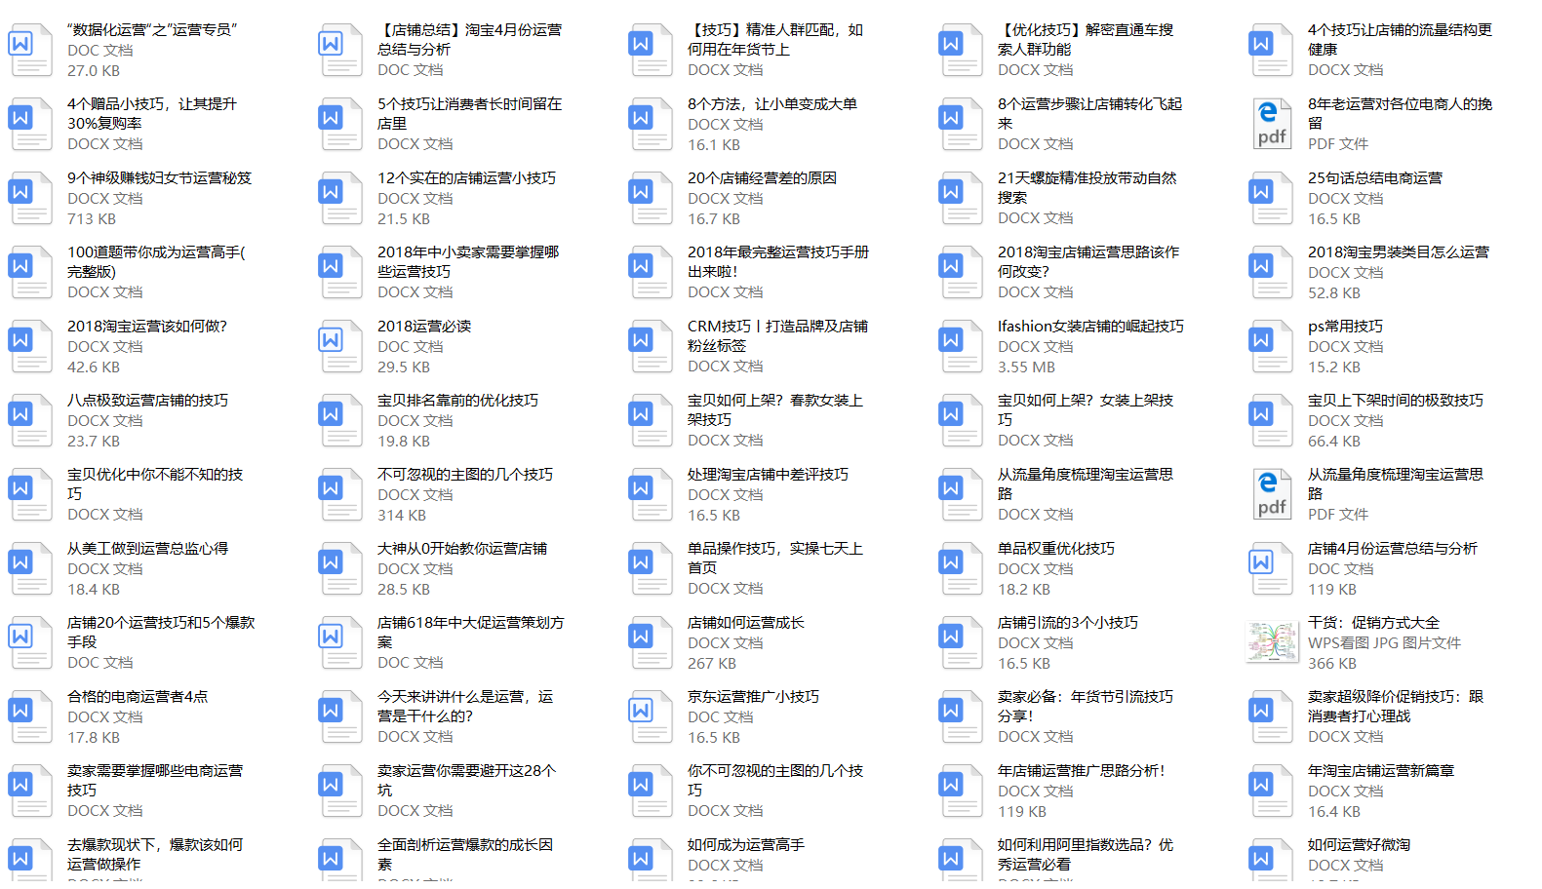Screen dimensions: 1542x889
Task: Click the PDF icon of 8年老运营对各位电商人的挽留
Action: [x=1271, y=124]
